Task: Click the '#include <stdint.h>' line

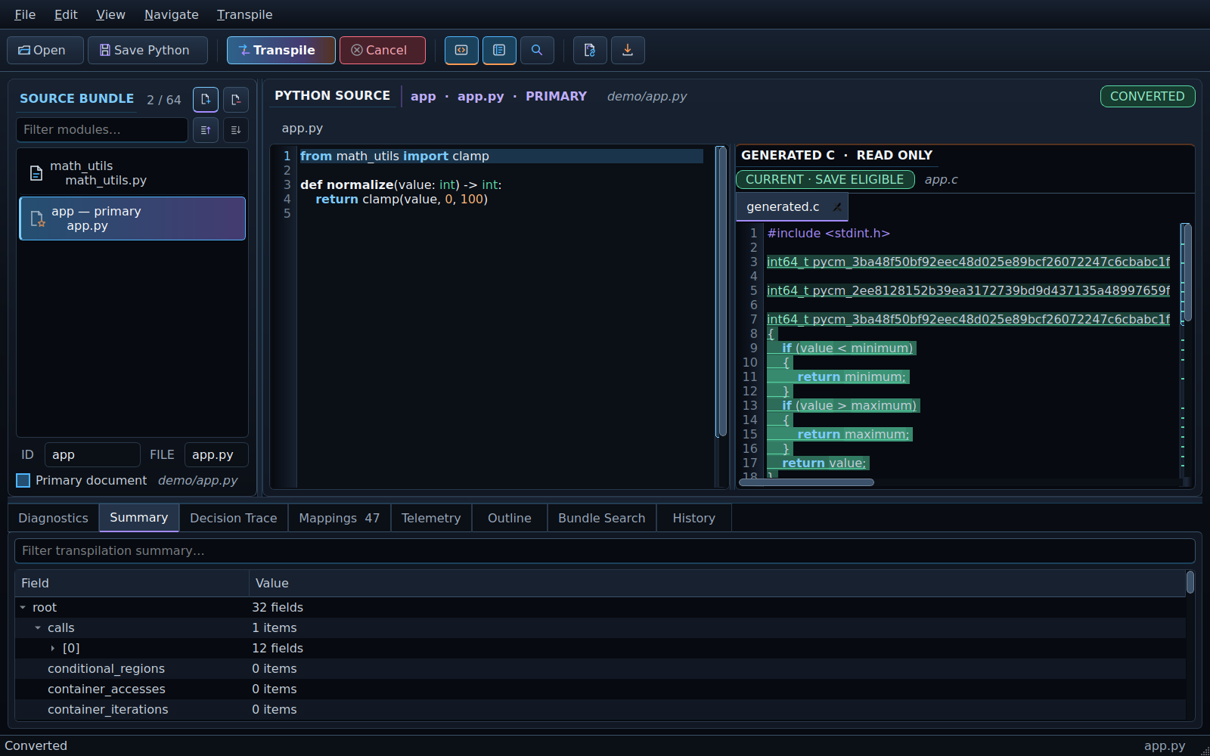Action: click(x=828, y=233)
